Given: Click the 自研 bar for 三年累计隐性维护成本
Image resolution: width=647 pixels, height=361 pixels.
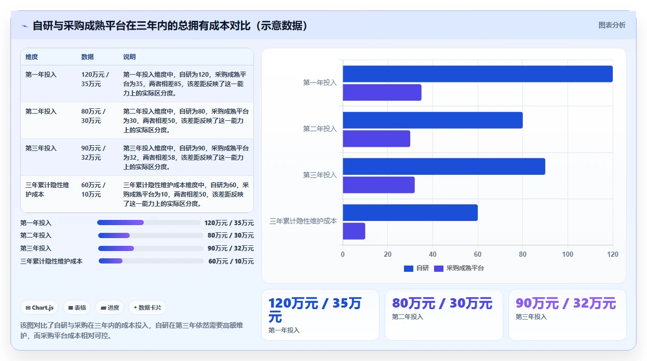Looking at the screenshot, I should [x=410, y=213].
